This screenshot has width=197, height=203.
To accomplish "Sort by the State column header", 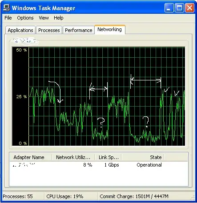I will point(143,157).
